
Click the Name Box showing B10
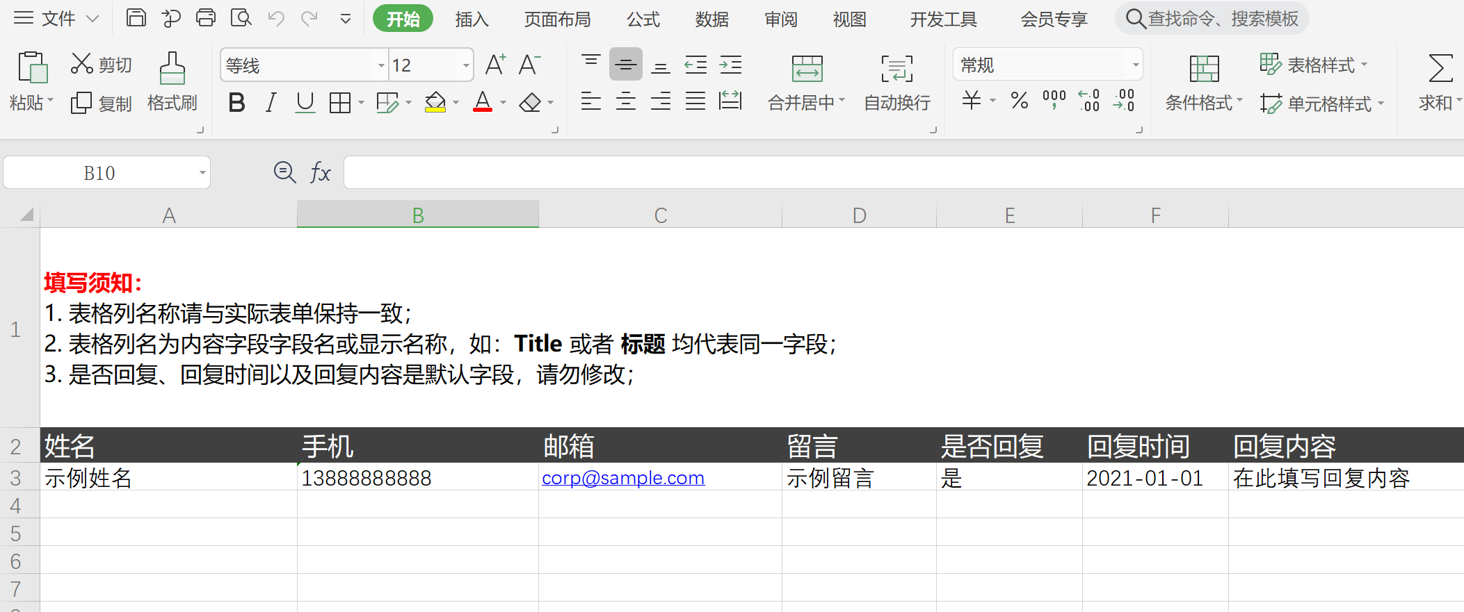pos(99,173)
